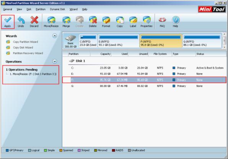
Task: Launch the Copy Disk Wizard
Action: coord(23,47)
